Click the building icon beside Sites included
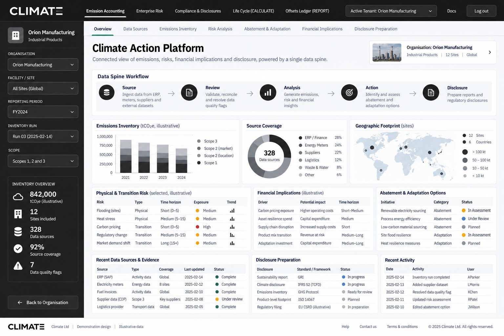 click(18, 214)
